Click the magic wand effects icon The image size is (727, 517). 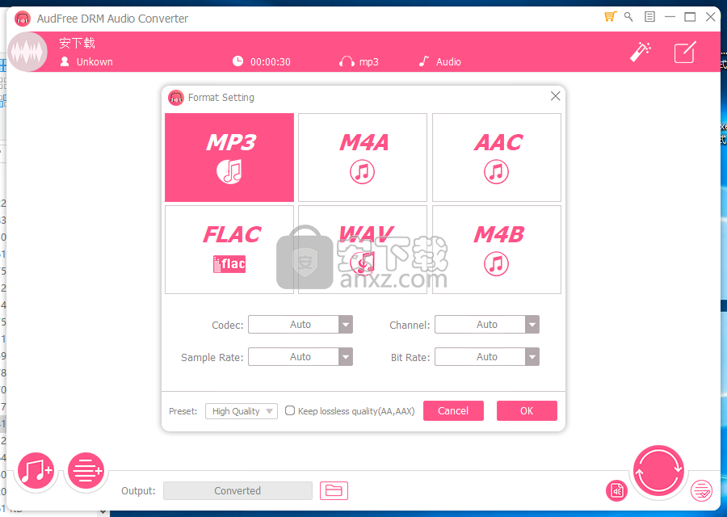tap(641, 52)
